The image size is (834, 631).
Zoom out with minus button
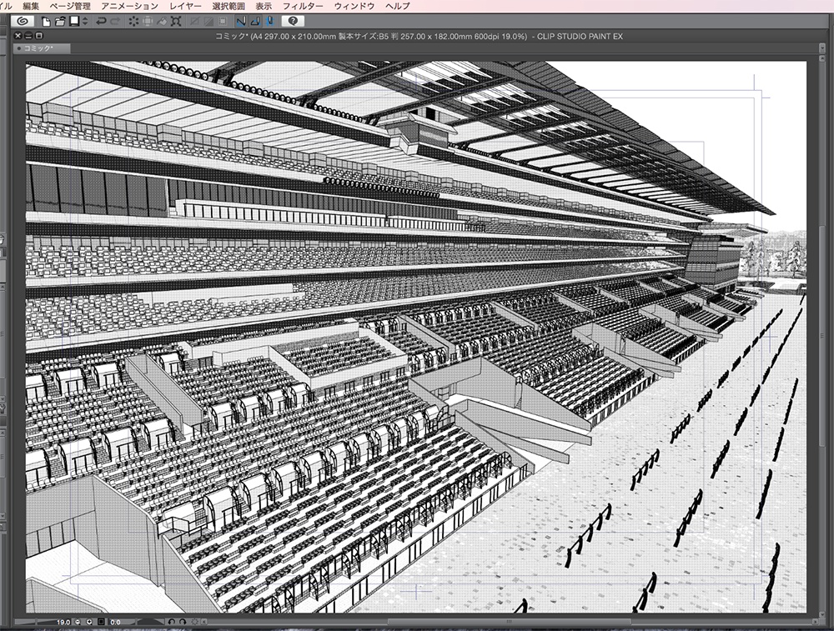(x=78, y=622)
